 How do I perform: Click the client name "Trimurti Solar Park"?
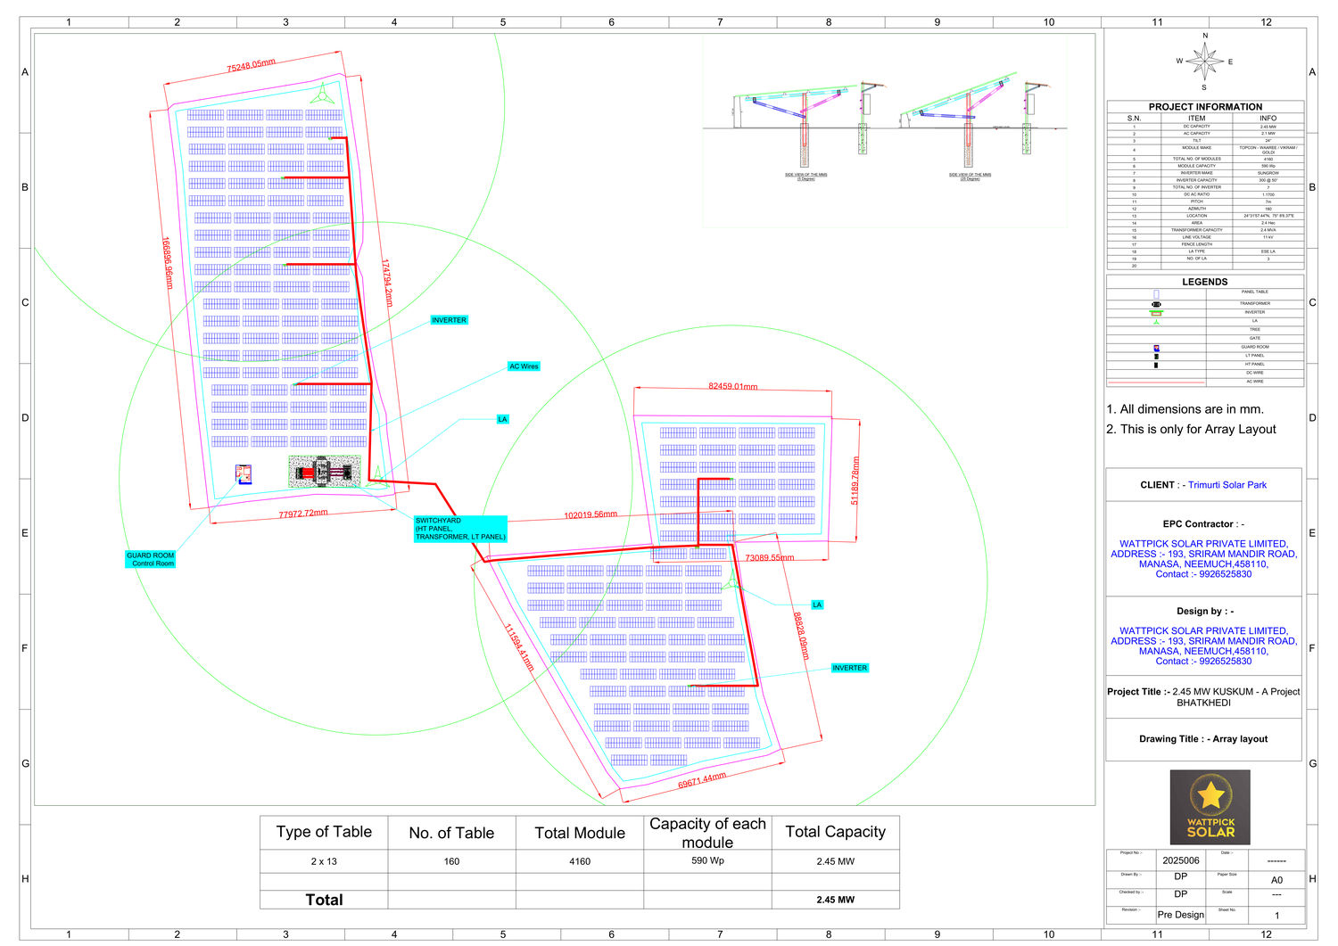click(1227, 485)
